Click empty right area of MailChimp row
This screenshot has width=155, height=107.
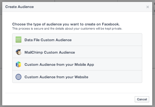pyautogui.click(x=109, y=52)
